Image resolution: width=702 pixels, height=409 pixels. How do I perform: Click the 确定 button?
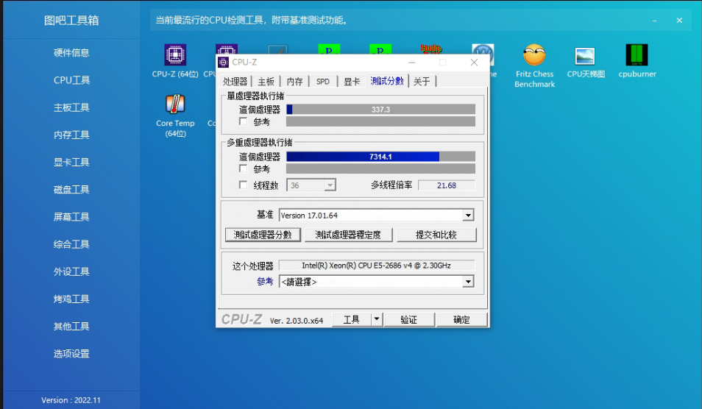click(461, 319)
